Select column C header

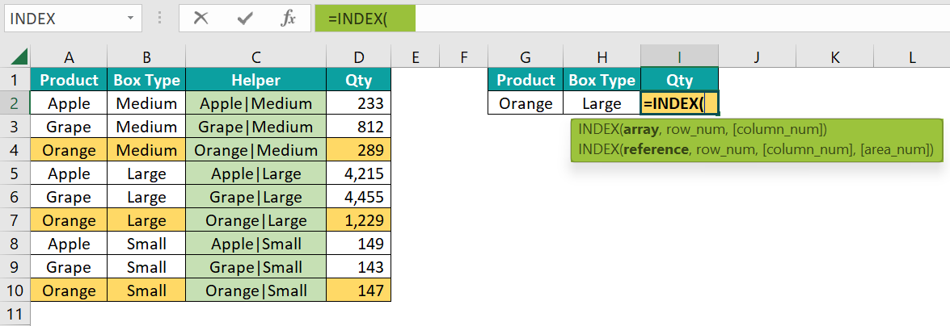pos(255,57)
